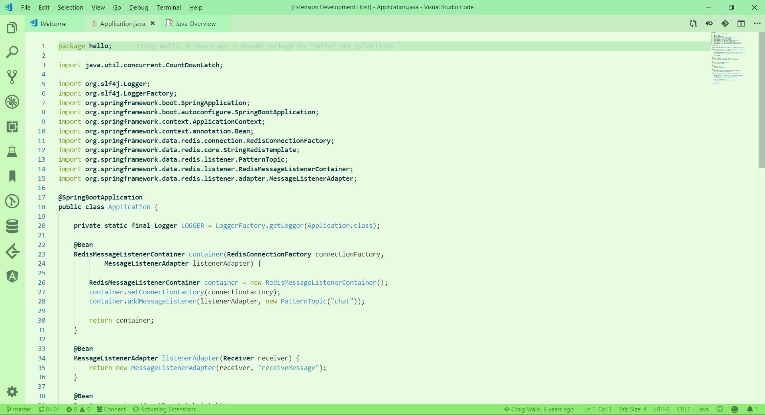Open the Extensions view
765x415 pixels.
tap(12, 127)
